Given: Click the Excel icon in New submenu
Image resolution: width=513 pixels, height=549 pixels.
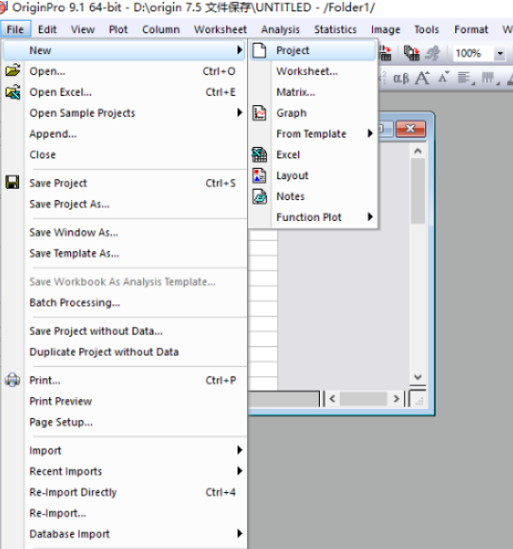Looking at the screenshot, I should (259, 155).
